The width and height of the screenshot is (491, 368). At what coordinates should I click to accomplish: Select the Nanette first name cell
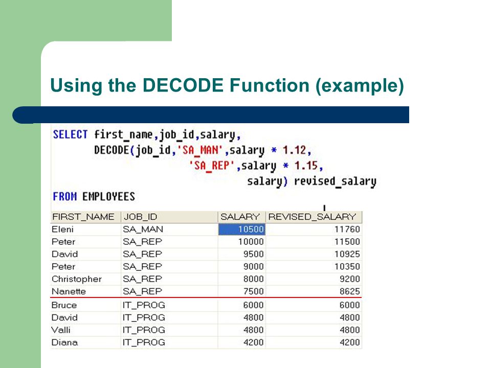point(85,291)
